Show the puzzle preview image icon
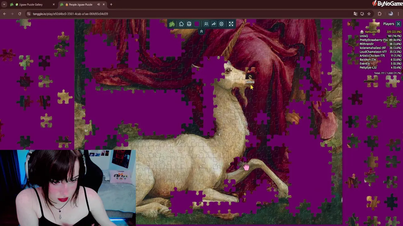Screen dimensions: 403x226 (189, 24)
